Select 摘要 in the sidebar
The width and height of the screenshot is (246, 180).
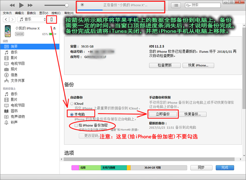click(30, 46)
